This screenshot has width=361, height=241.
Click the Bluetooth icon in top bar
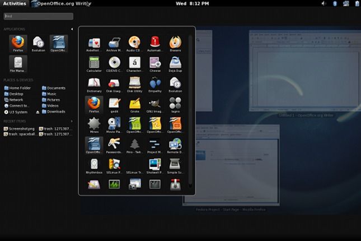click(x=335, y=3)
